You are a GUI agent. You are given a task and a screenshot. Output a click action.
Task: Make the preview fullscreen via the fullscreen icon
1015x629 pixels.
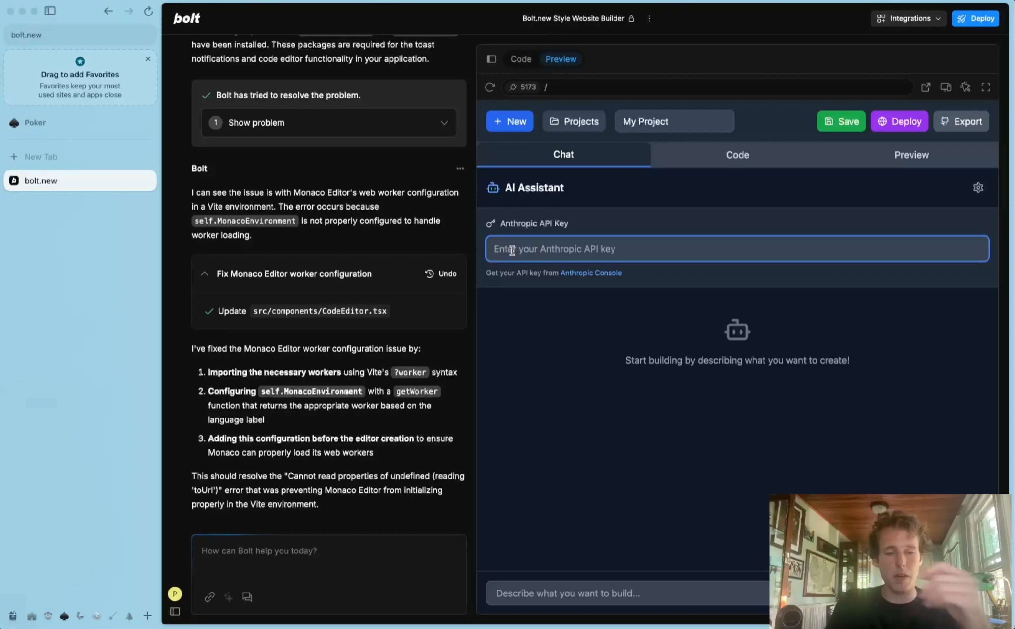tap(986, 87)
